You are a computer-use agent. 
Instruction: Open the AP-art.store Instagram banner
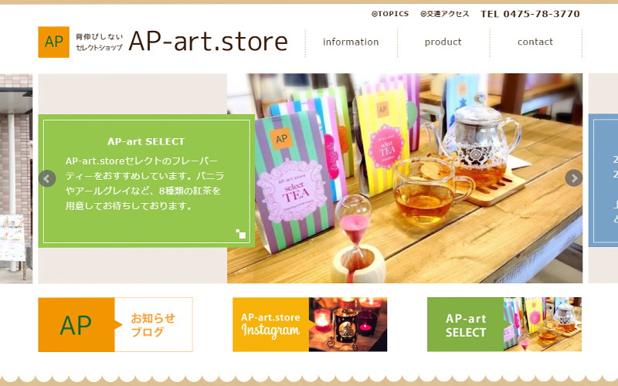point(310,324)
